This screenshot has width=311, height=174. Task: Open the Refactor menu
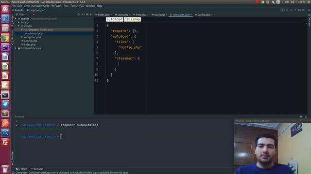[56, 6]
